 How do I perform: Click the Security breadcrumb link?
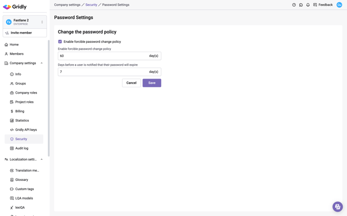coord(91,5)
